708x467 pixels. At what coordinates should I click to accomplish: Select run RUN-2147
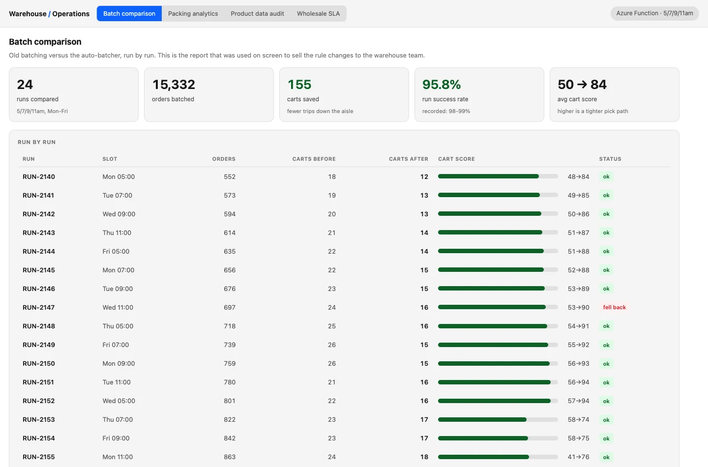(x=39, y=307)
